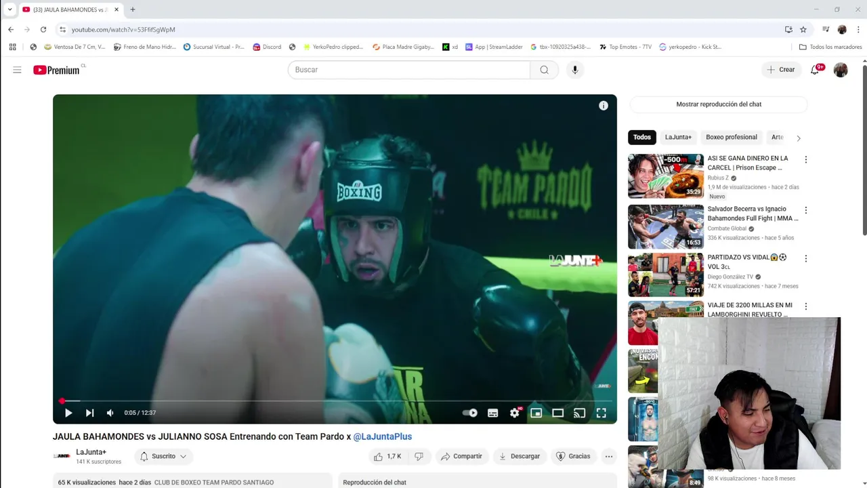
Task: Open a new browser tab
Action: (x=133, y=9)
